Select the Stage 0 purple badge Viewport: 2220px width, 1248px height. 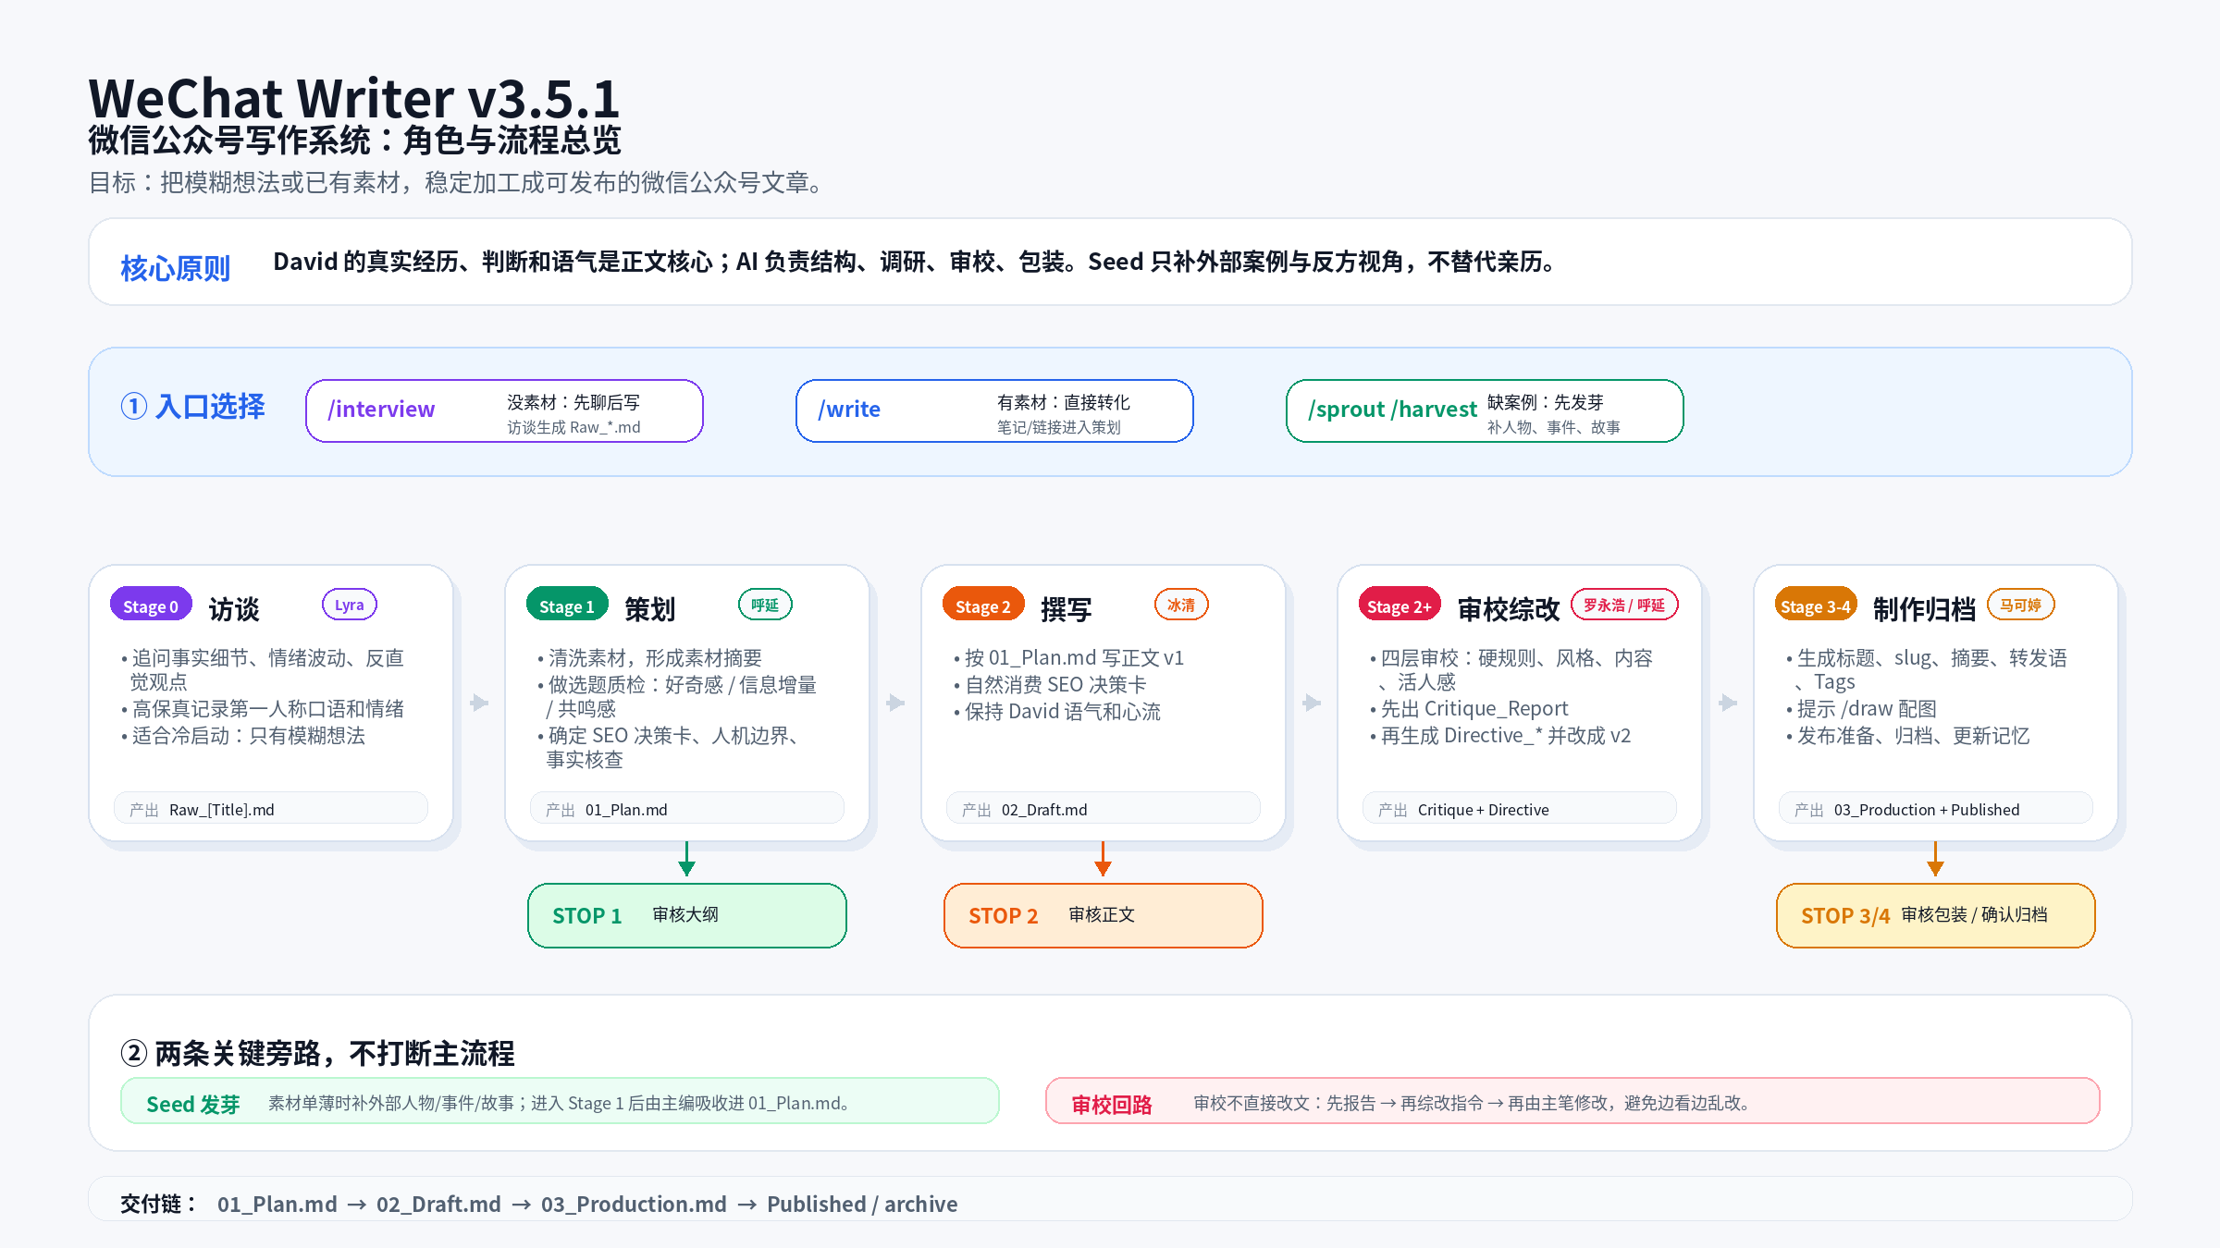pos(151,606)
